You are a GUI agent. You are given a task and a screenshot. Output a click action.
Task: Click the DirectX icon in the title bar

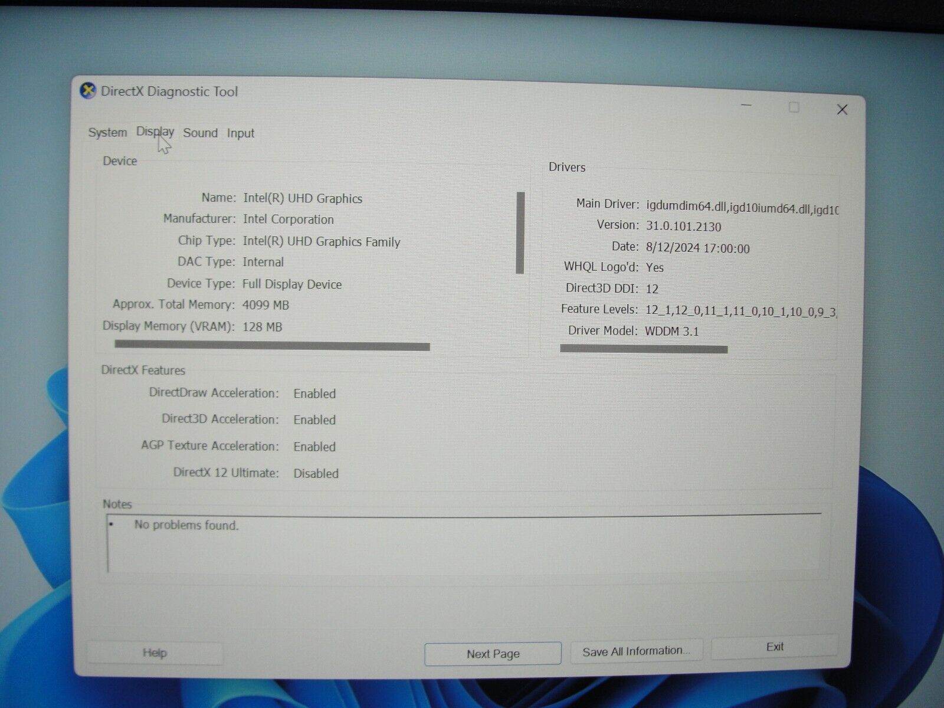(89, 91)
